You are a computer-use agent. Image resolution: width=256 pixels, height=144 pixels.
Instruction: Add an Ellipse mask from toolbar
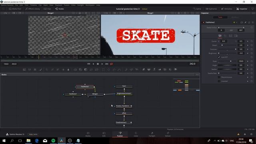coord(109,70)
